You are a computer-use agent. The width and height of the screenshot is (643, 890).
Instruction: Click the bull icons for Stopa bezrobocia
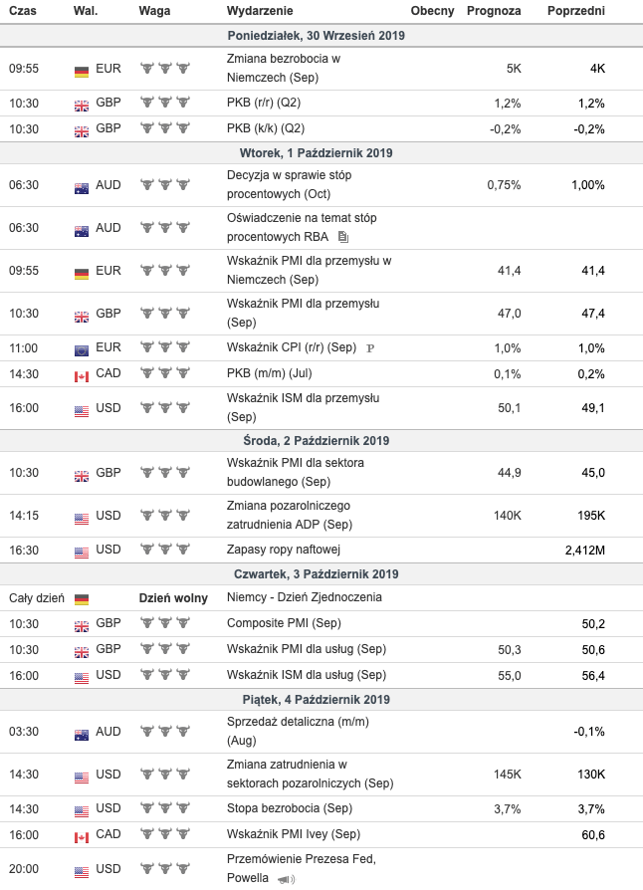(x=164, y=807)
